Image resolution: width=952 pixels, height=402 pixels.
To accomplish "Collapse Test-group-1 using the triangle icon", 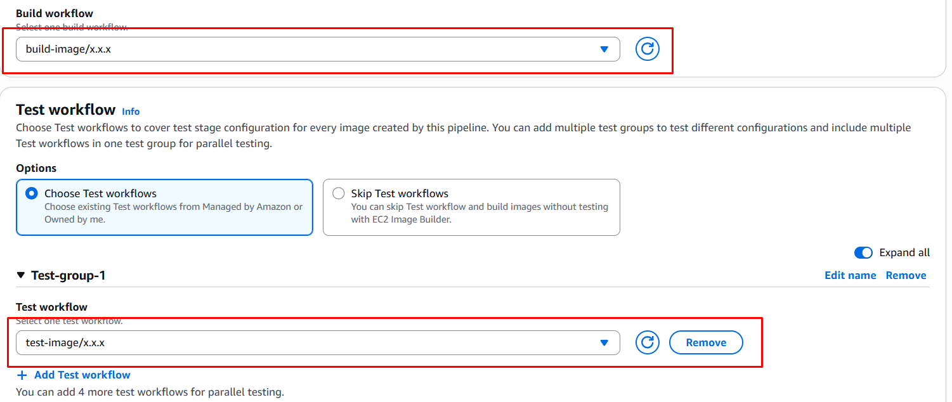I will pos(21,275).
